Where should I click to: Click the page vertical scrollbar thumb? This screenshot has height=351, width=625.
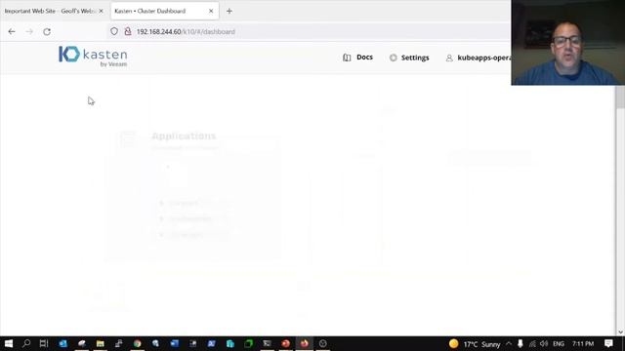point(620,97)
